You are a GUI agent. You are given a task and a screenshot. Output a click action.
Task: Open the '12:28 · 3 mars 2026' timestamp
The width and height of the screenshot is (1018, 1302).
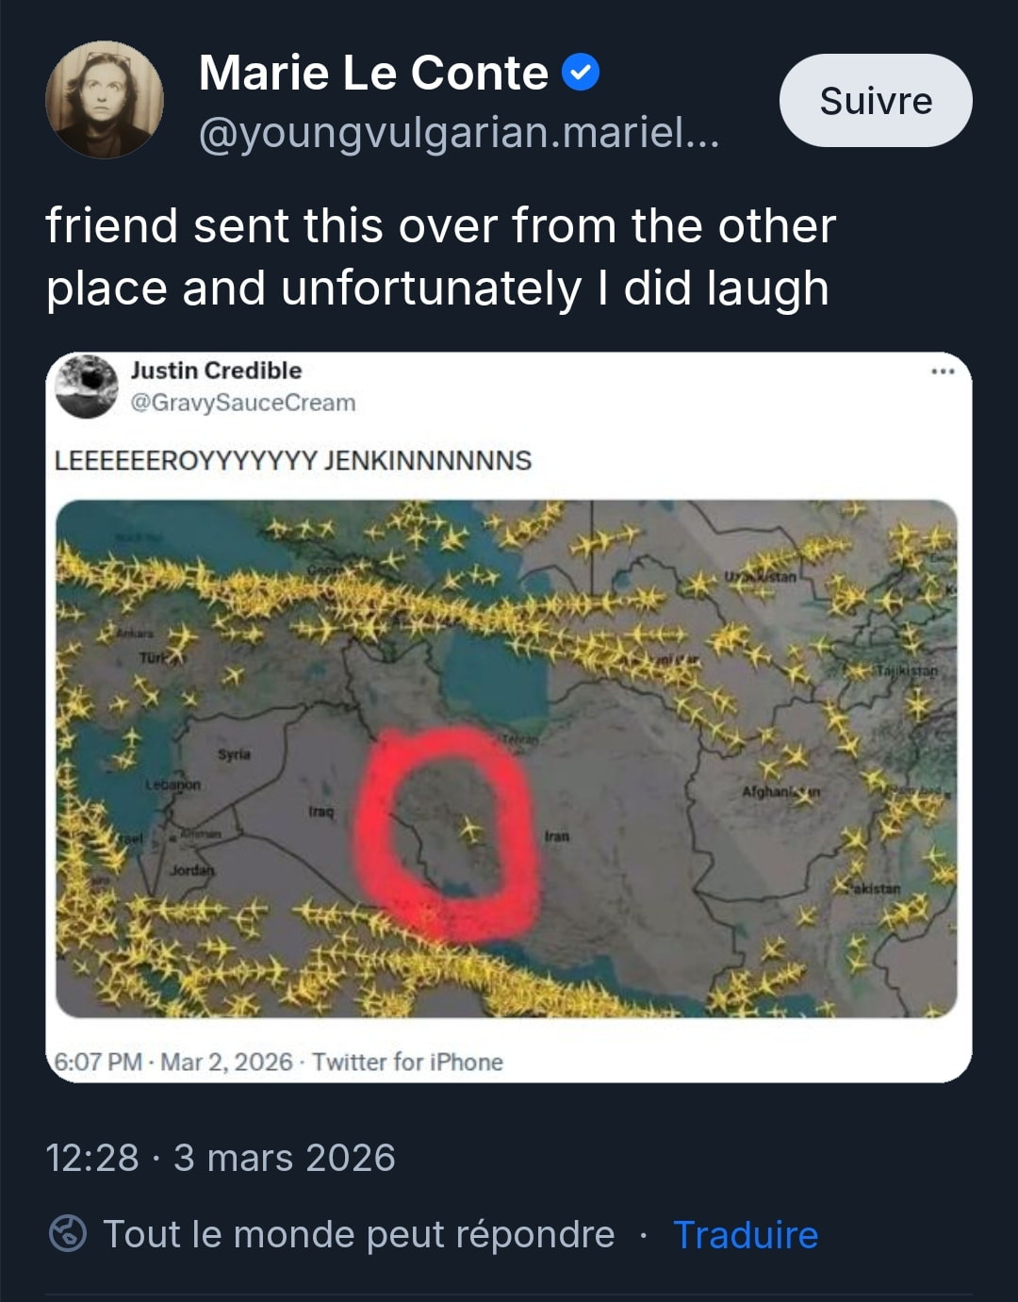tap(221, 1157)
